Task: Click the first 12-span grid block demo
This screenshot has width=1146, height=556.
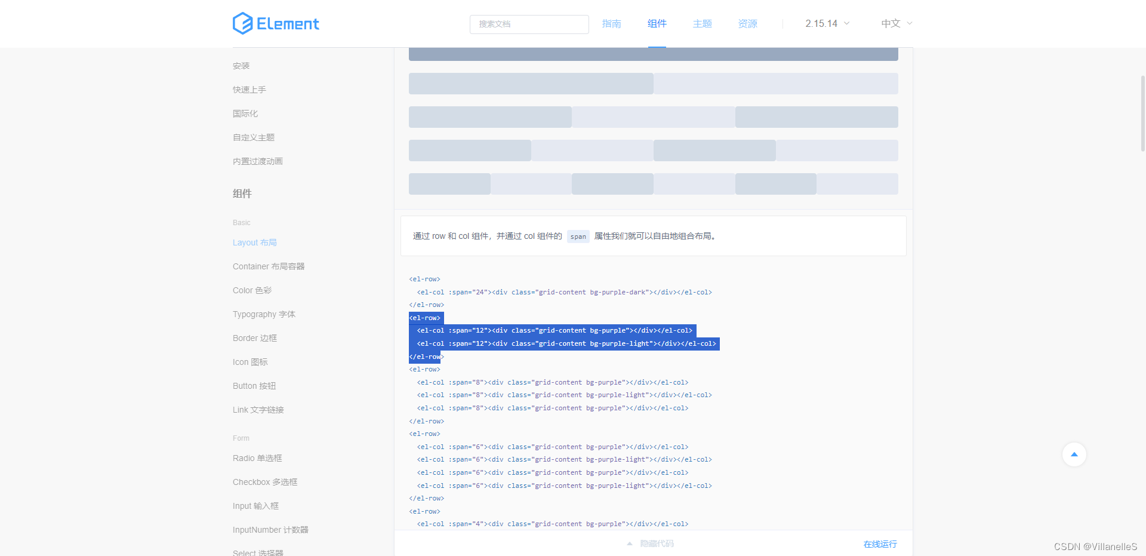Action: coord(531,84)
